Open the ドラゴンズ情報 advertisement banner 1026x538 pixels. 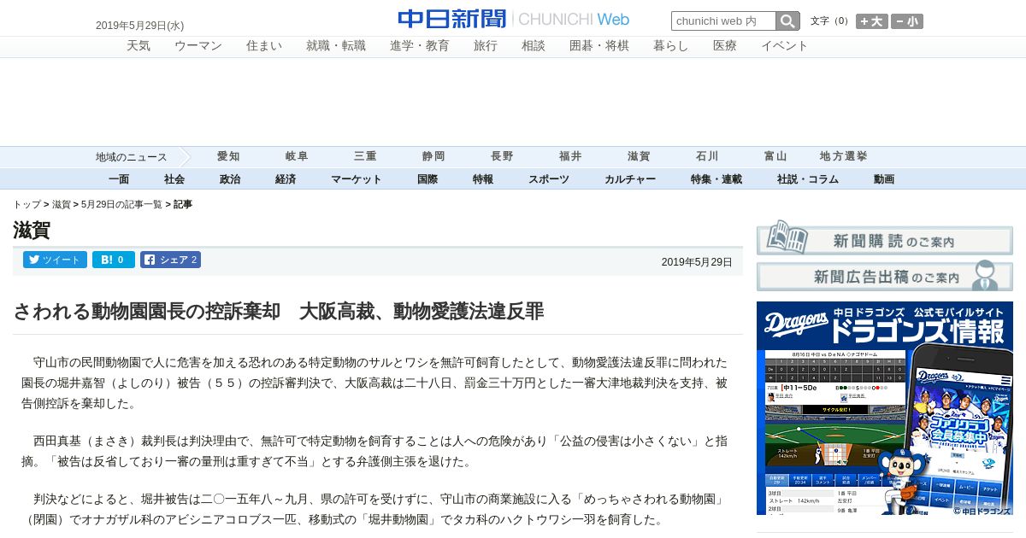[885, 408]
